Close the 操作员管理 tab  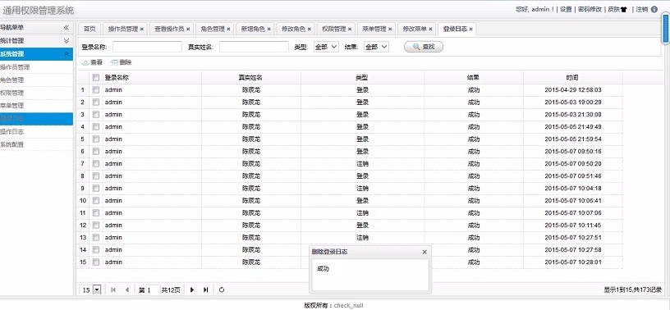pyautogui.click(x=142, y=29)
